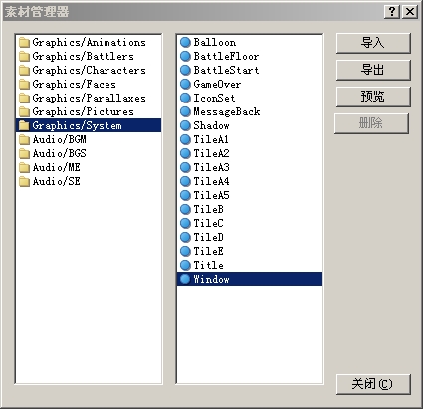Open help via the question mark button
This screenshot has width=423, height=409.
click(392, 12)
